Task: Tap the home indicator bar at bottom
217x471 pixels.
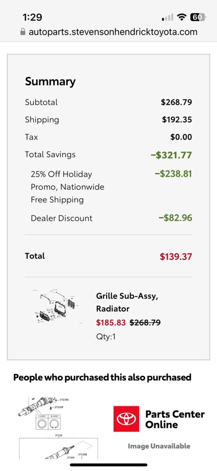Action: (108, 465)
